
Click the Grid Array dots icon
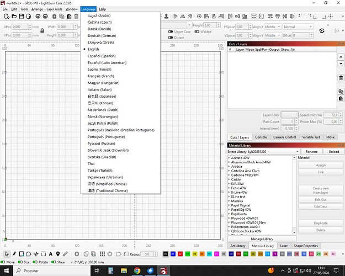click(x=102, y=254)
